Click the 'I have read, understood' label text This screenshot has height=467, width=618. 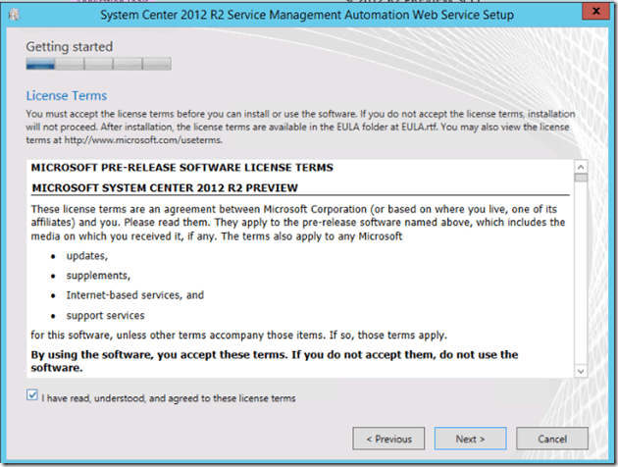(x=169, y=398)
